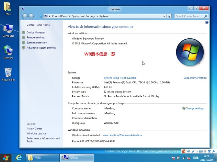
Task: Click the user account icon on IME bar
Action: click(x=205, y=151)
